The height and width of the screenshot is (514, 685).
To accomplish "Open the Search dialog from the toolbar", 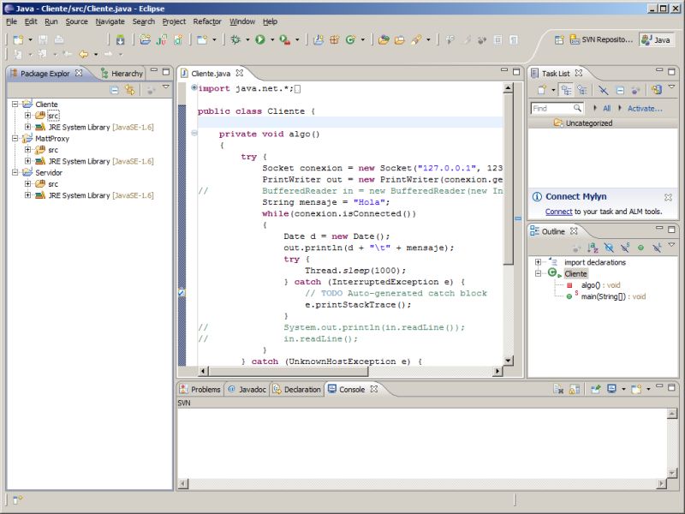I will 416,38.
